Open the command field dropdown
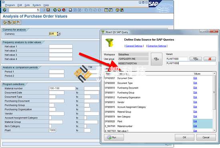This screenshot has height=148, width=220. [38, 10]
